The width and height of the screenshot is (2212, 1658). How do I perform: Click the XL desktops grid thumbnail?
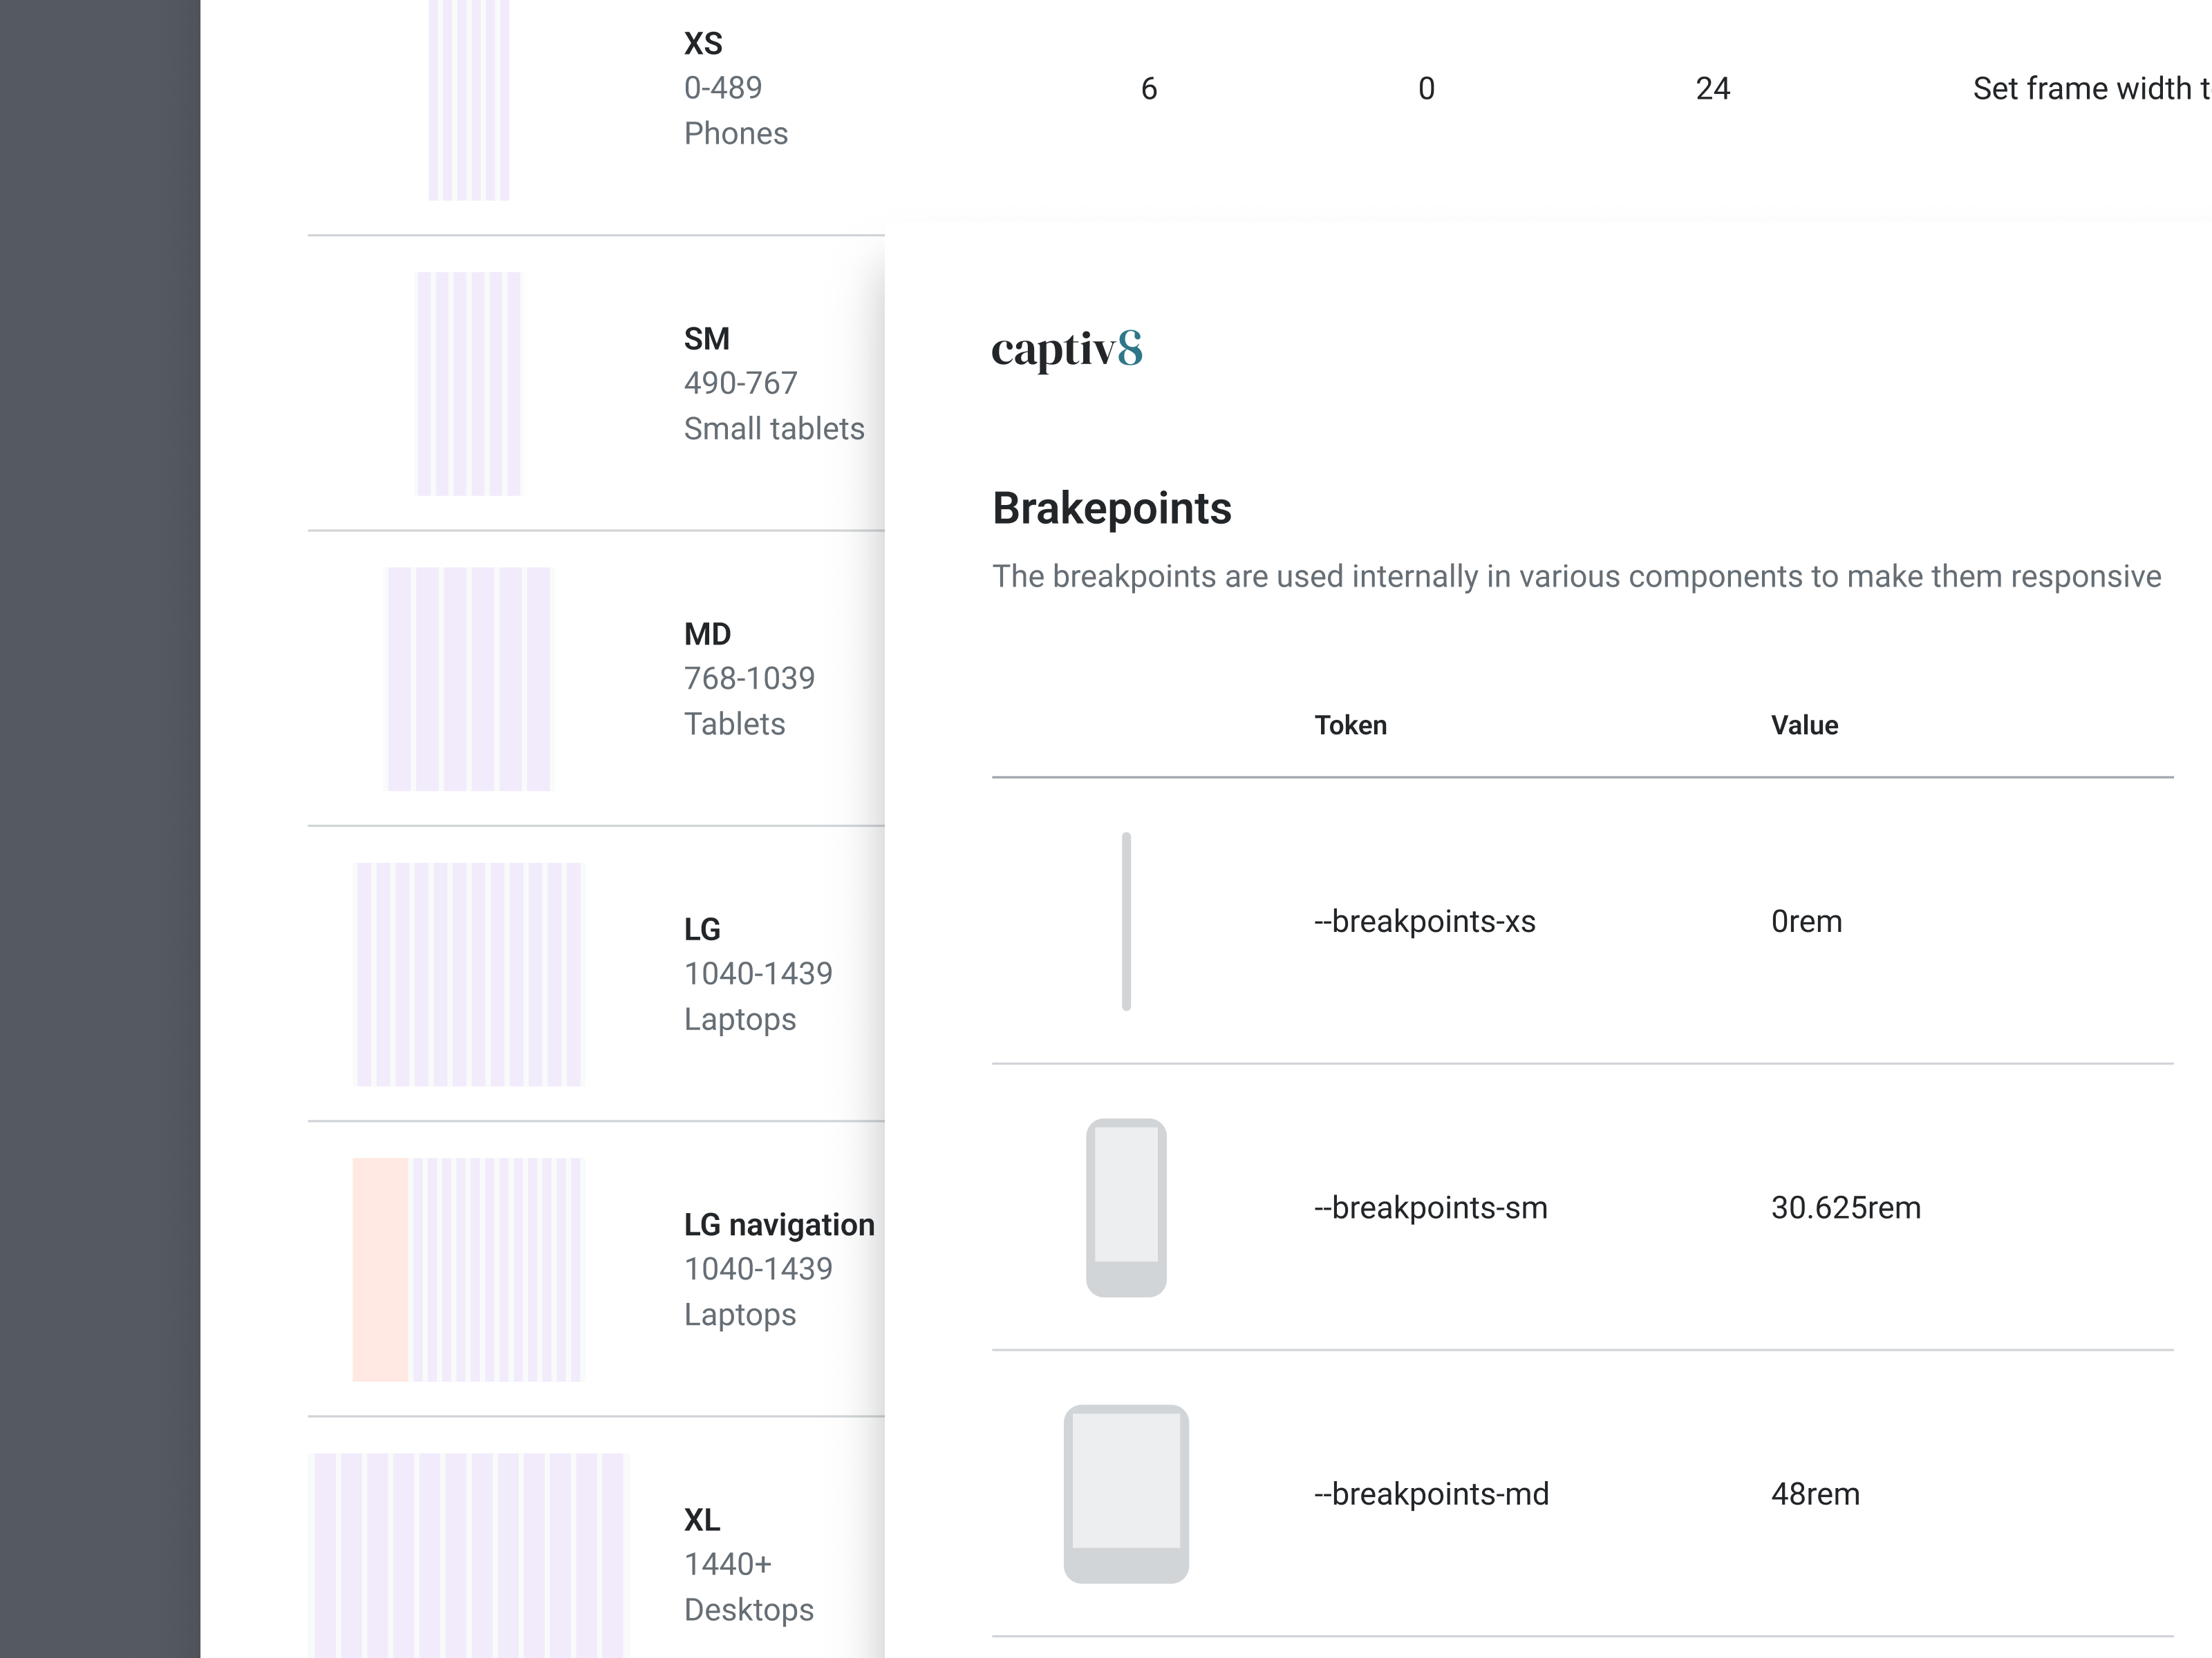point(469,1554)
